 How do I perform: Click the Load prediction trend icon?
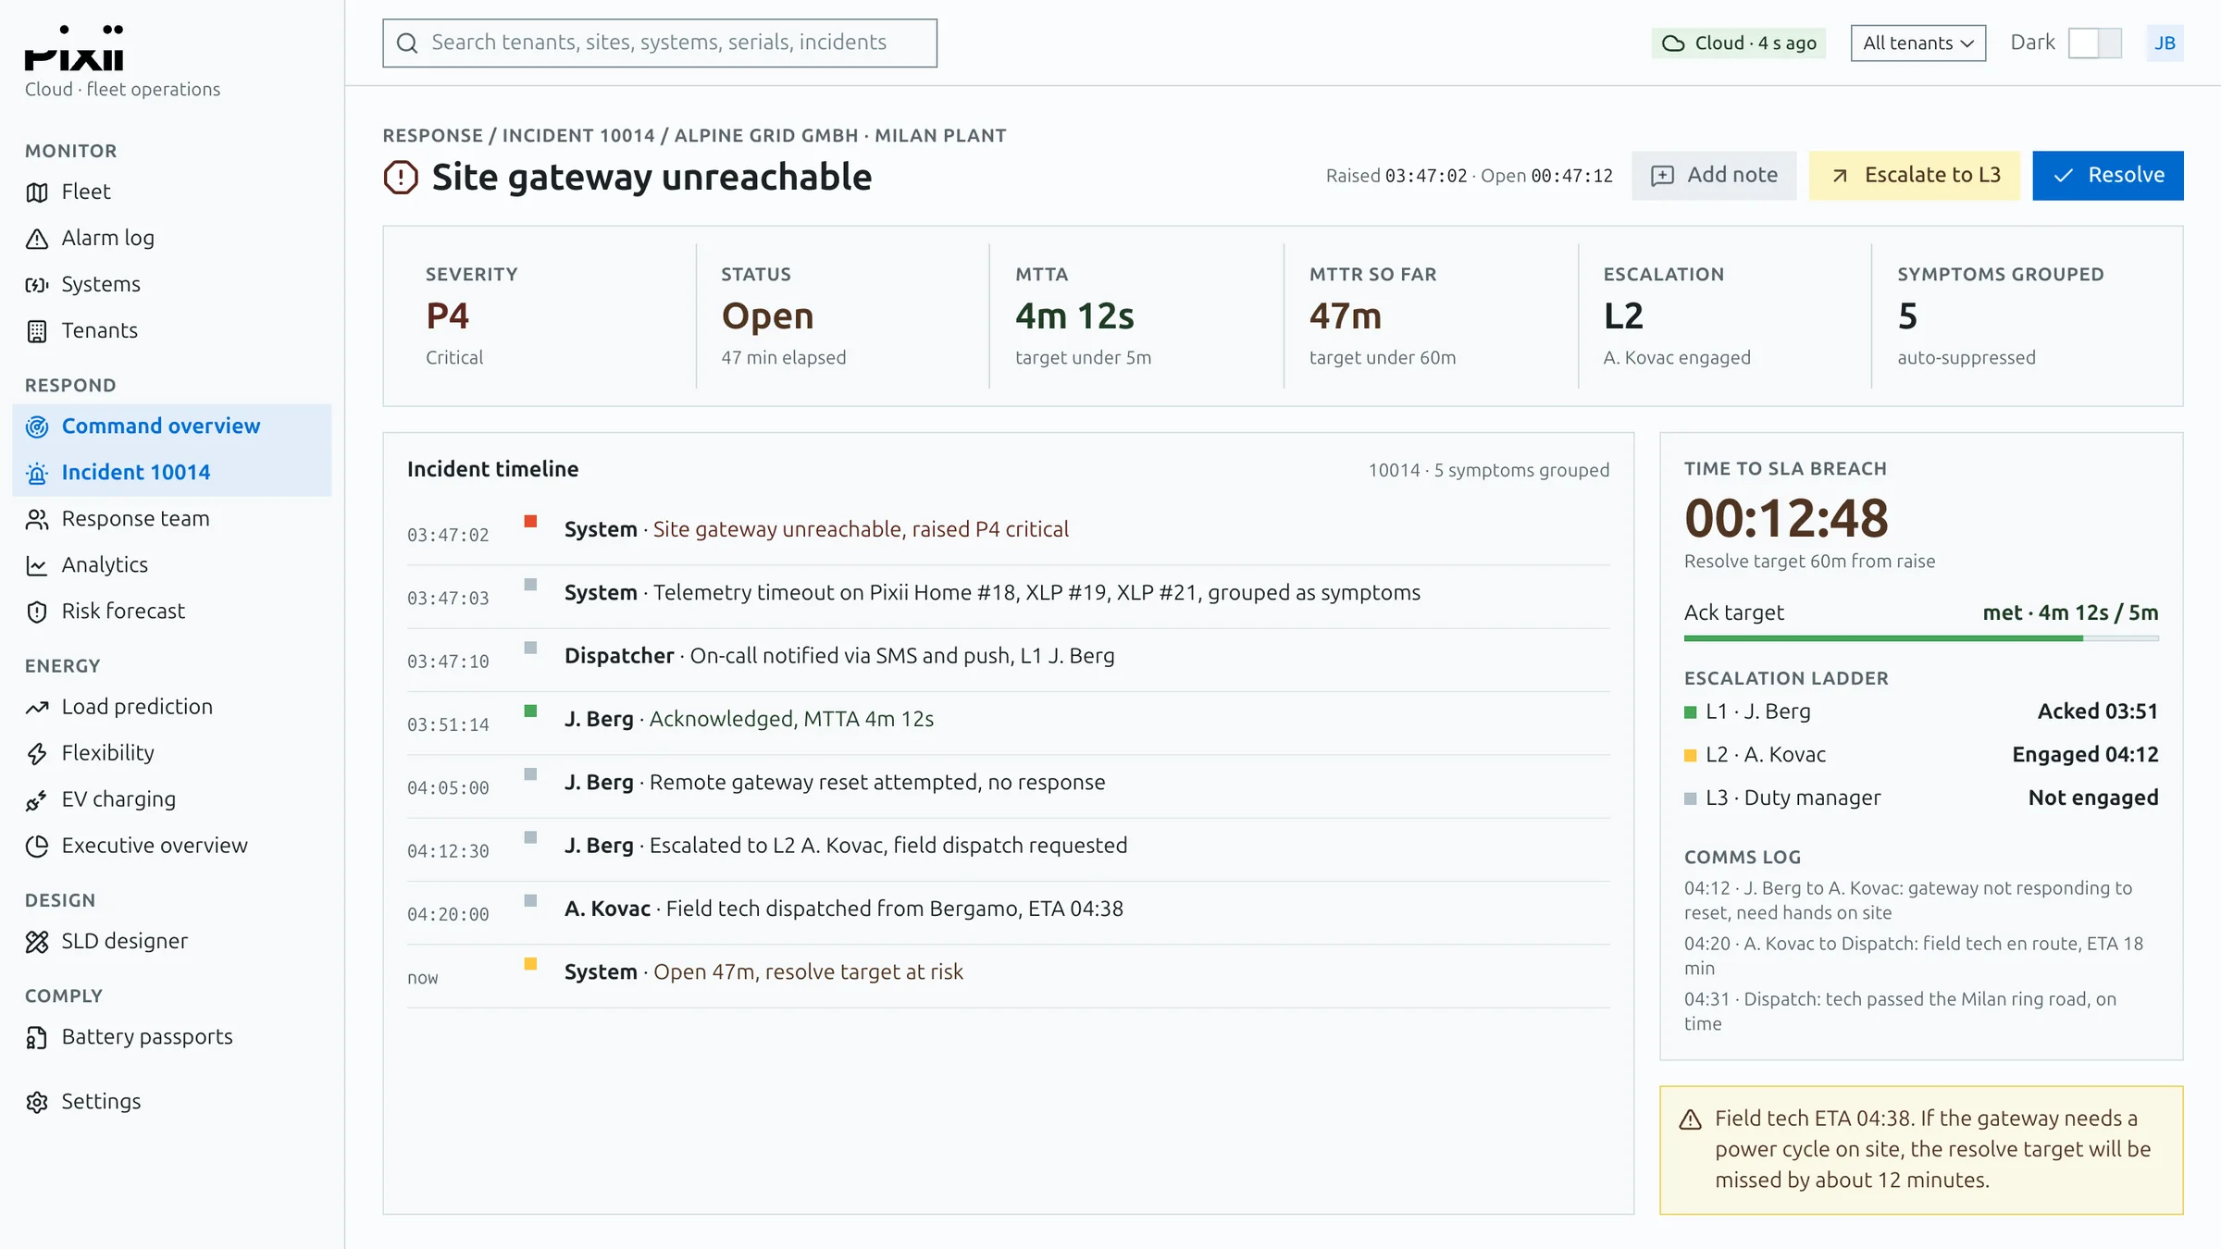(37, 707)
